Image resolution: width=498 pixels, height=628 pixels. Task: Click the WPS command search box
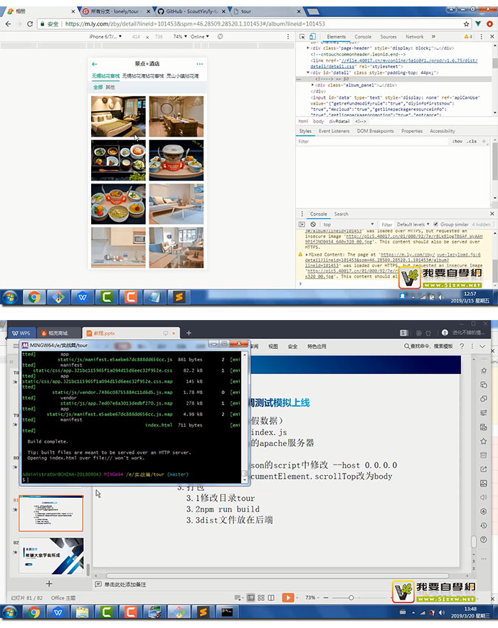pyautogui.click(x=428, y=346)
